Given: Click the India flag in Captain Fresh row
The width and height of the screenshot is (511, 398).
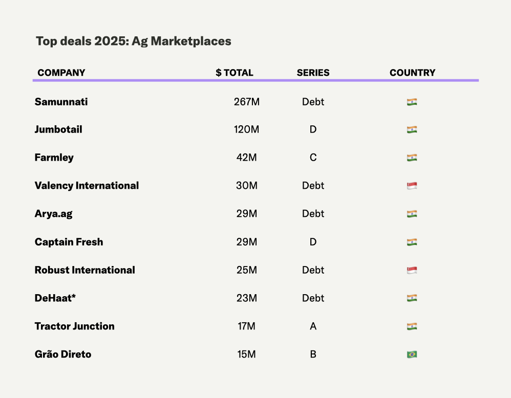Looking at the screenshot, I should click(x=412, y=242).
